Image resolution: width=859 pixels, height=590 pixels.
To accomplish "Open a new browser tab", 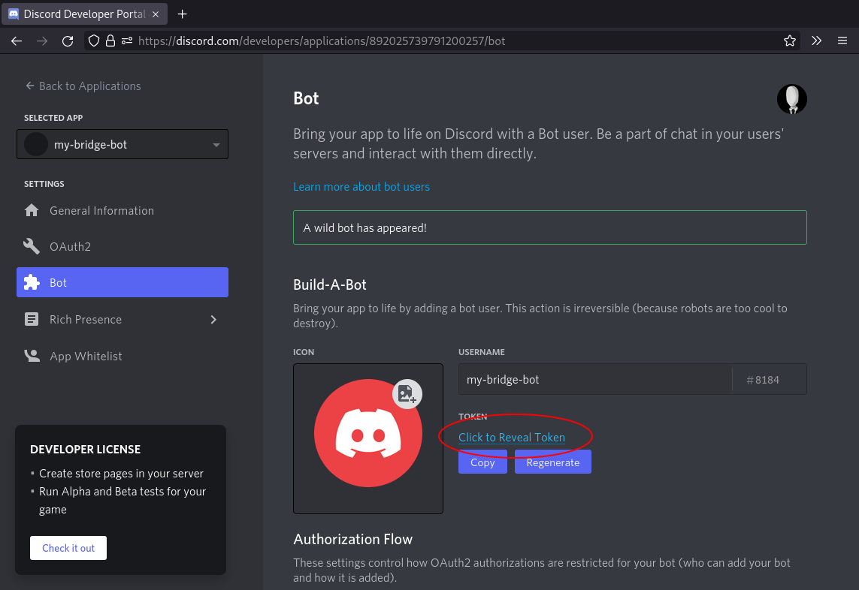I will pos(183,14).
